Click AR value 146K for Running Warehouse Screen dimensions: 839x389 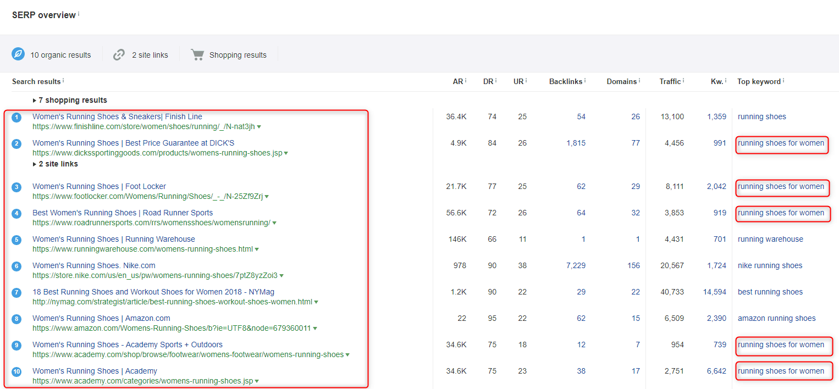(x=457, y=239)
